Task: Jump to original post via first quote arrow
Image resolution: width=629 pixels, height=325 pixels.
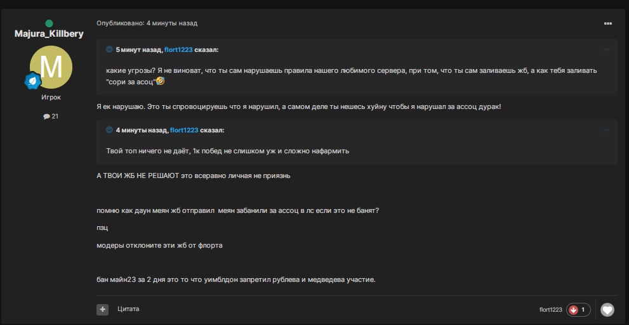Action: click(x=606, y=49)
